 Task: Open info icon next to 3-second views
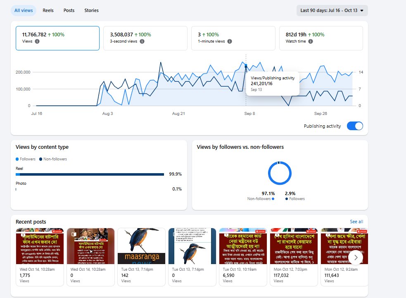(142, 41)
